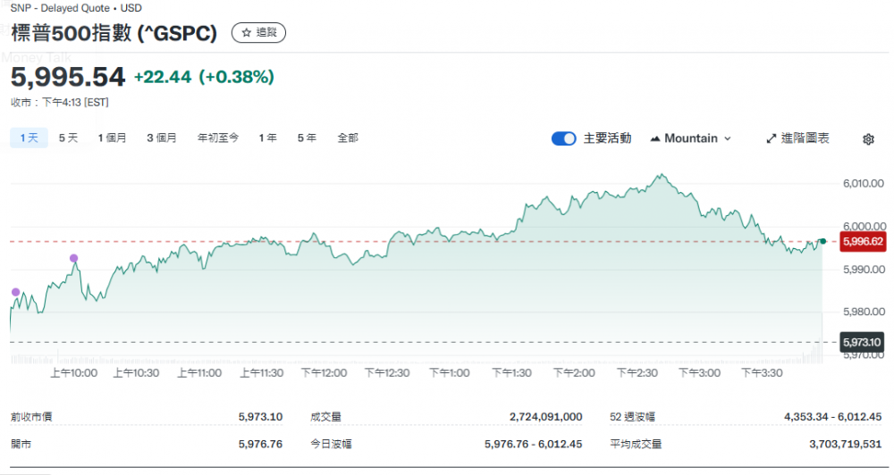Click the star 追蹤 follow button
The width and height of the screenshot is (894, 475).
pyautogui.click(x=258, y=32)
